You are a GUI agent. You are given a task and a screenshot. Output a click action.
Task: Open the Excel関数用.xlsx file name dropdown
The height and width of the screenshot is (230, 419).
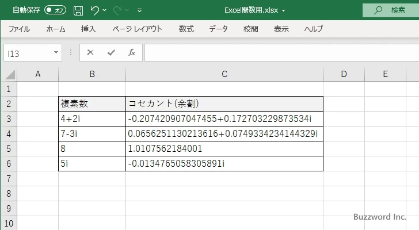coord(284,11)
